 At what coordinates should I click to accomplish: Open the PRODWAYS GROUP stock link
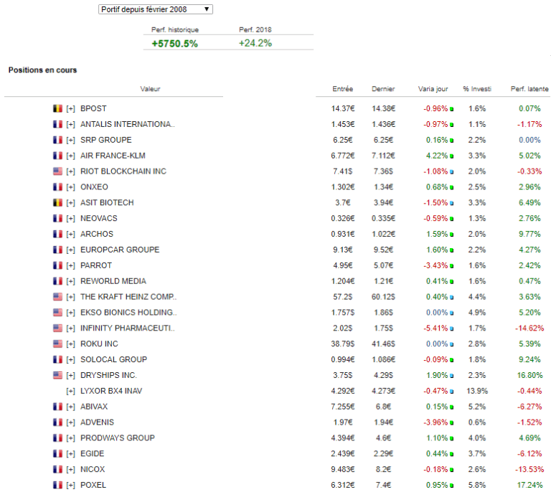click(x=117, y=438)
